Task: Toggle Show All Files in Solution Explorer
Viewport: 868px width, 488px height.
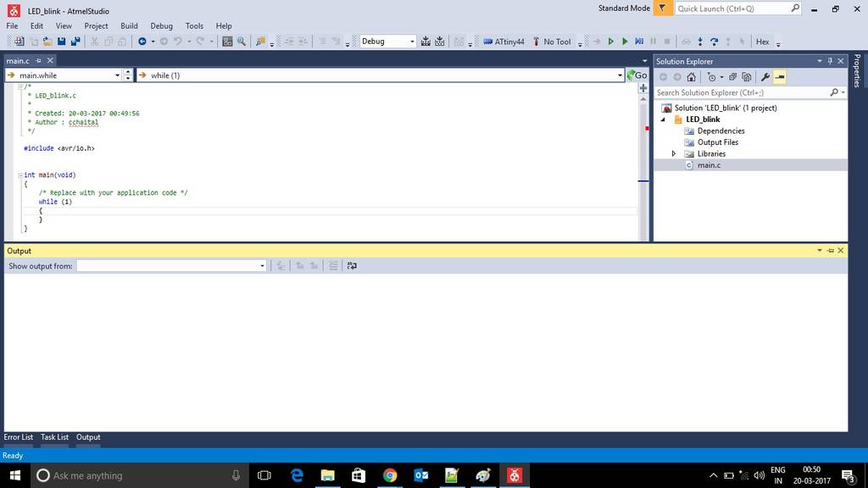Action: pos(747,77)
